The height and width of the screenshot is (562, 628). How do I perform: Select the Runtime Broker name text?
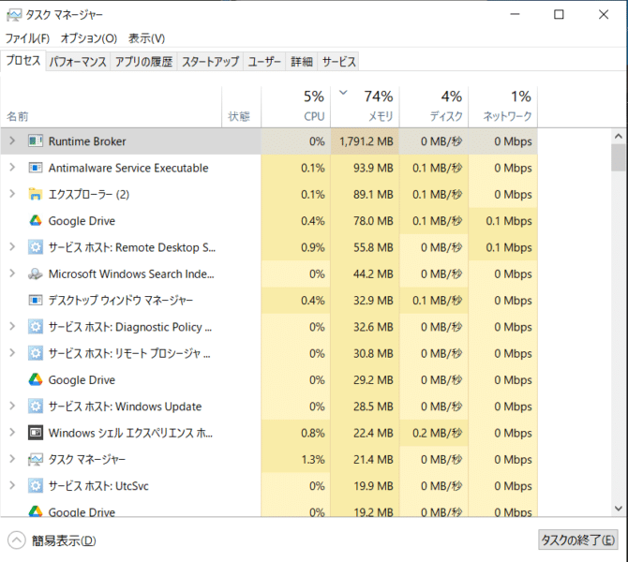pyautogui.click(x=87, y=141)
